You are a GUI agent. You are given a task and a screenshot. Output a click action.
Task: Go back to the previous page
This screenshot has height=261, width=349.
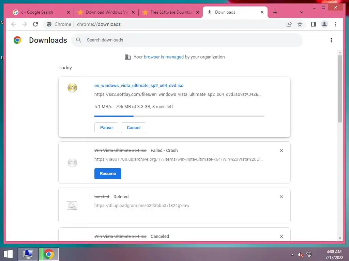(14, 24)
